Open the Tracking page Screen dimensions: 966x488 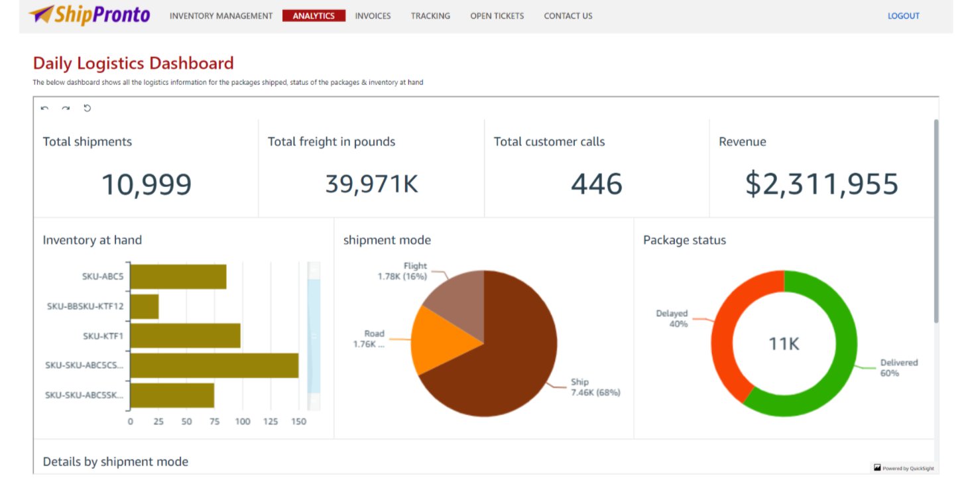(430, 16)
